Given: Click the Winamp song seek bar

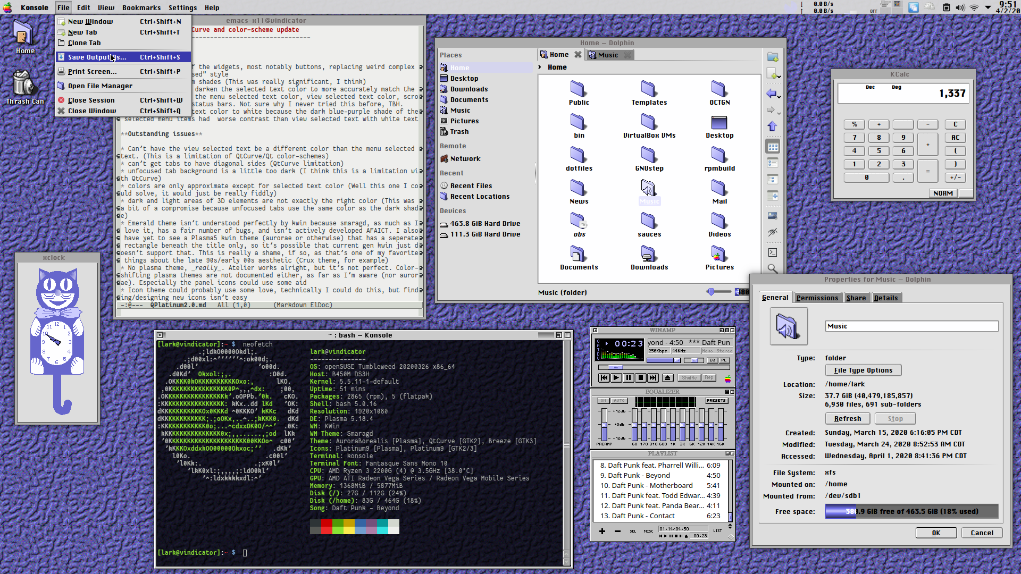Looking at the screenshot, I should coord(664,367).
